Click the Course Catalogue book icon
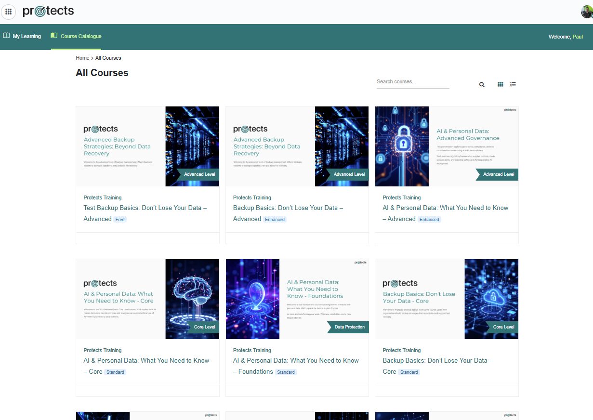Screen dimensions: 593x420 pos(54,36)
